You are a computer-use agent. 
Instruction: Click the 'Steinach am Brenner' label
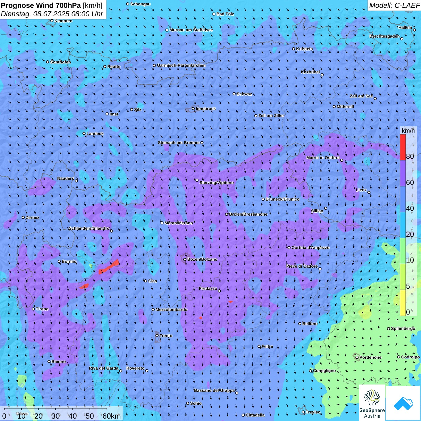click(x=179, y=143)
